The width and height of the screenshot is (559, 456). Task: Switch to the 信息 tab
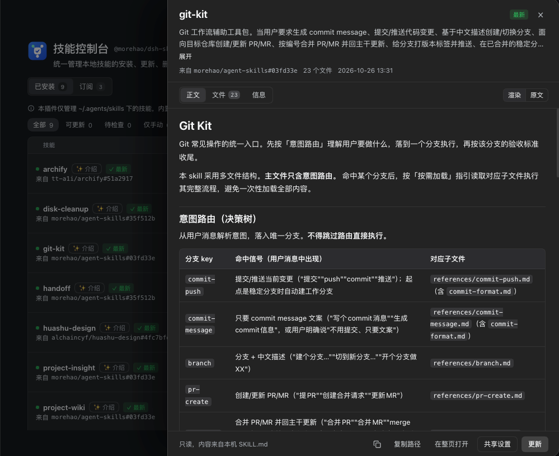(x=259, y=95)
